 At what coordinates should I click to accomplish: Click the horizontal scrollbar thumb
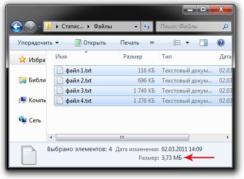(122, 137)
